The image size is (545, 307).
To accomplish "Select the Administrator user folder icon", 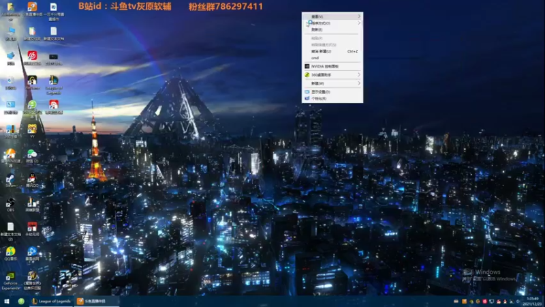I will pos(10,12).
